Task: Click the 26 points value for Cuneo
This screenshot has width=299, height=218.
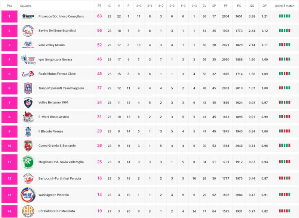Action: click(x=99, y=146)
